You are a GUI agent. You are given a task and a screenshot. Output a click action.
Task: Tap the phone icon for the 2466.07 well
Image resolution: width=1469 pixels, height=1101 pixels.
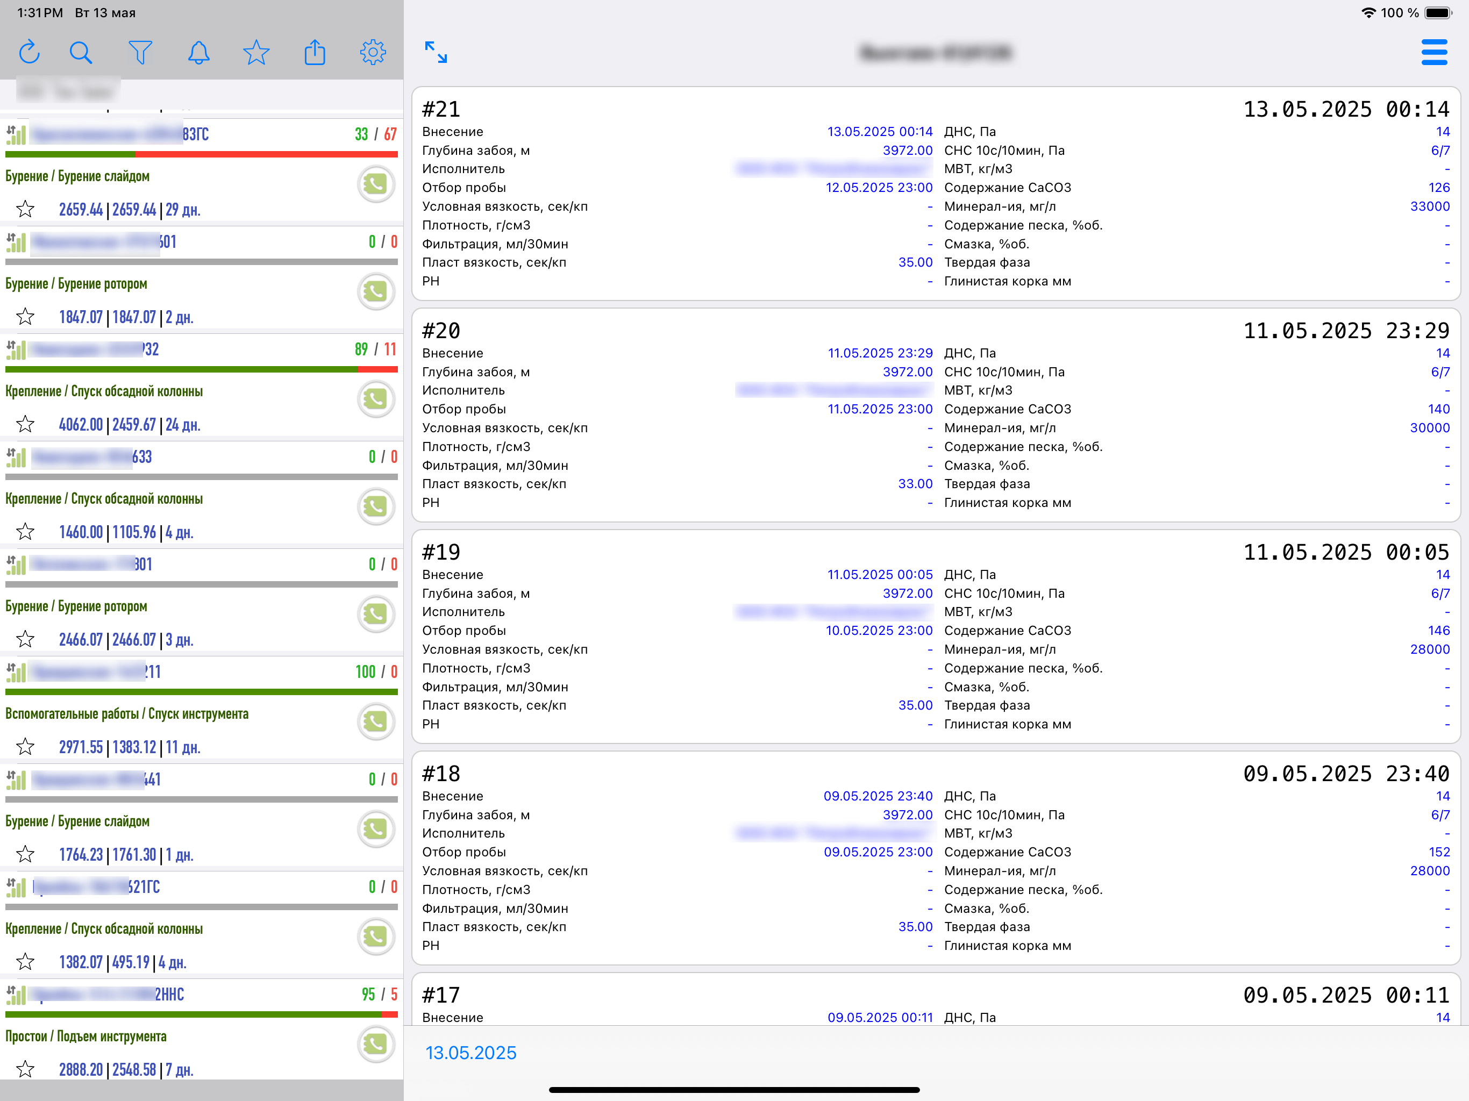click(376, 614)
